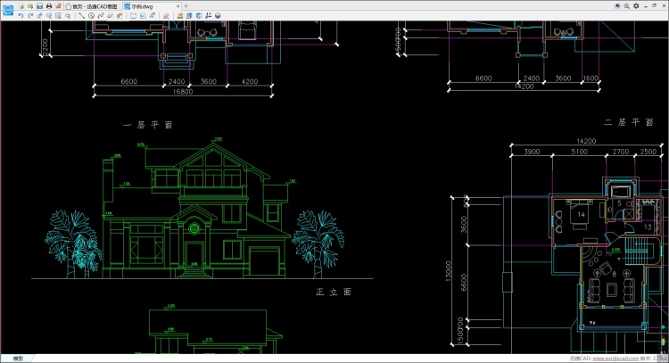Click room number 14 on floor plan
Viewport: 669px width, 363px height.
click(x=581, y=215)
